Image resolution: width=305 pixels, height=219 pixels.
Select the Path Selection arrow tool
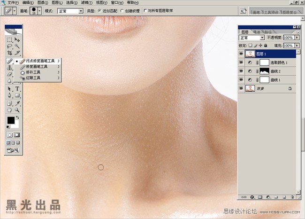[9, 89]
